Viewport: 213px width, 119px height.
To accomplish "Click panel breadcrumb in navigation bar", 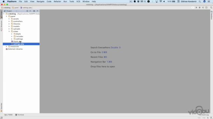I will click(x=15, y=8).
